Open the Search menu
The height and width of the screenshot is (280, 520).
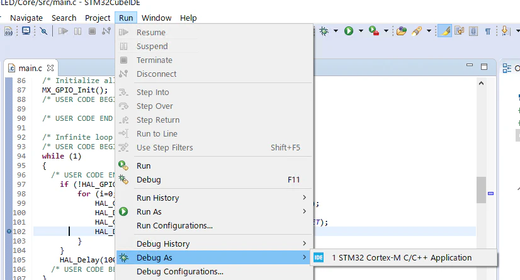[x=64, y=18]
